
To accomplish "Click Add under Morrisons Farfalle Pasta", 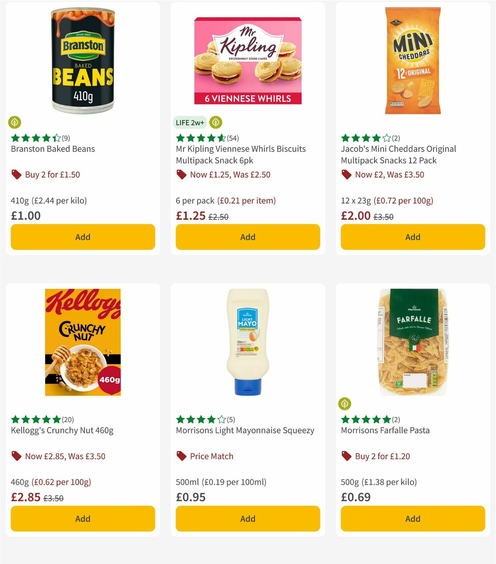I will (x=413, y=519).
